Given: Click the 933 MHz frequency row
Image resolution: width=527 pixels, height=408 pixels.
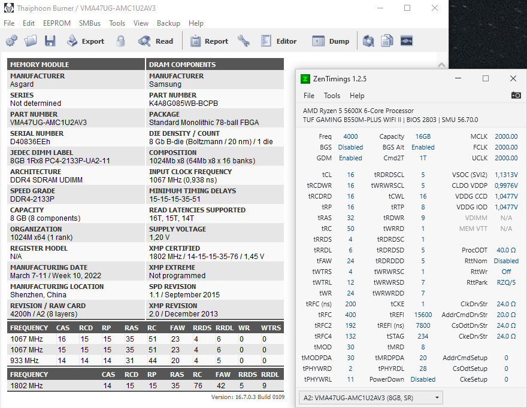Looking at the screenshot, I should (146, 361).
